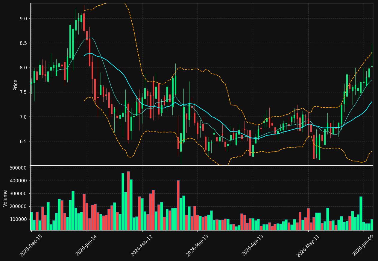This screenshot has height=261, width=378.
Task: Click the tallest red volume bar
Action: [x=128, y=201]
